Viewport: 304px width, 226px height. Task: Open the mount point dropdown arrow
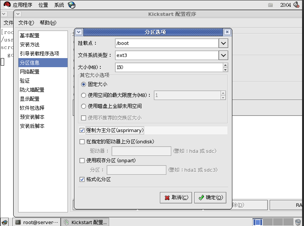pyautogui.click(x=223, y=43)
